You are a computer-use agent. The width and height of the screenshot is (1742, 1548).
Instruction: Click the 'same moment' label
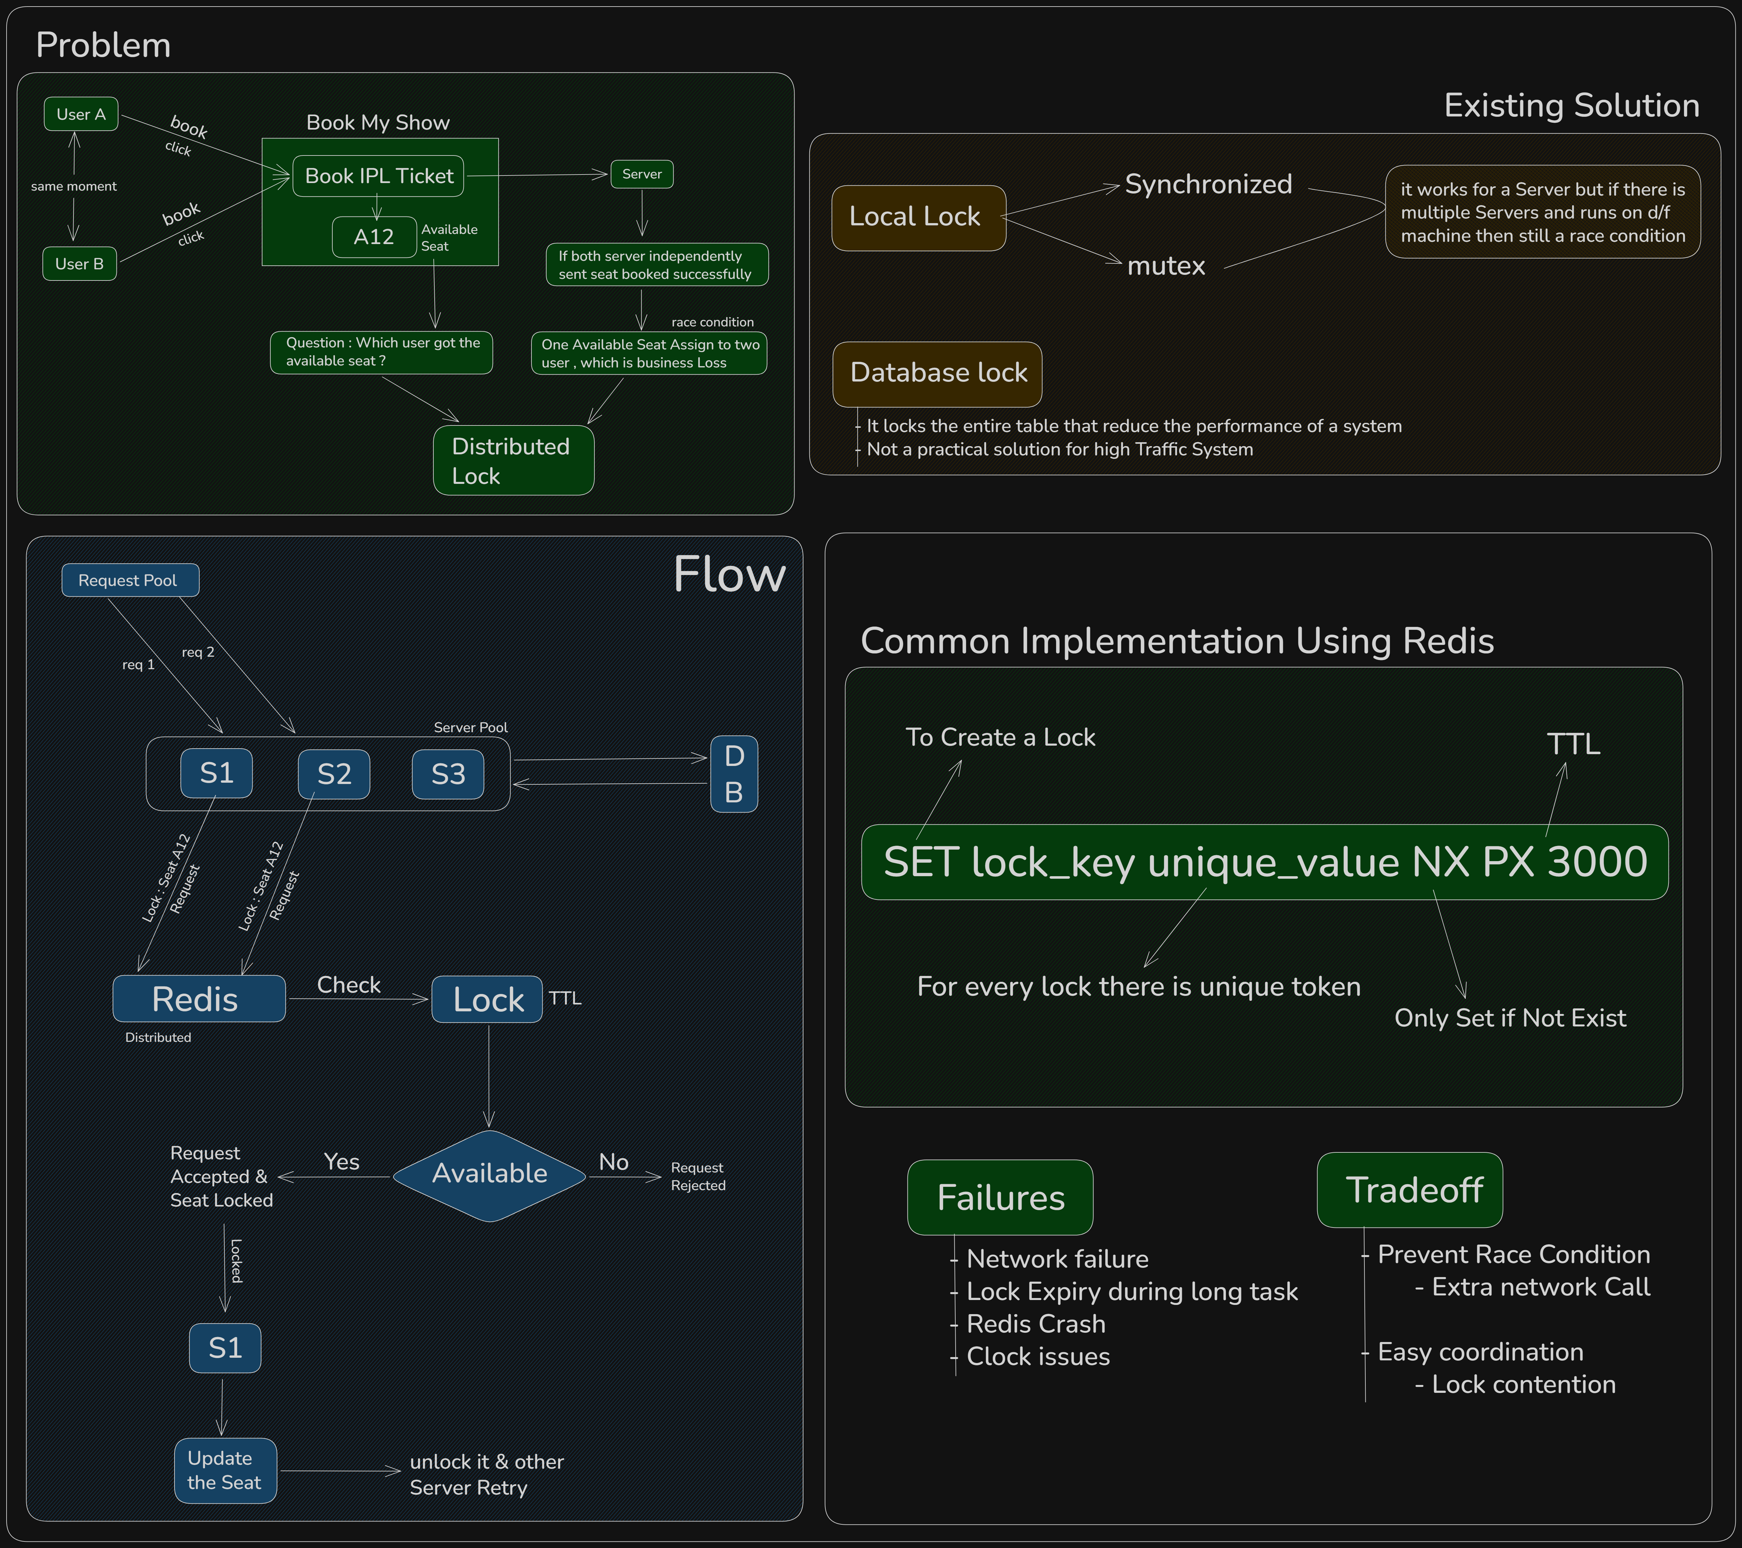[x=74, y=187]
